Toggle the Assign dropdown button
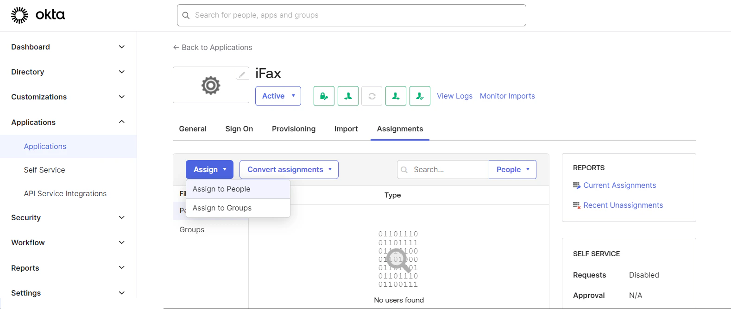731x309 pixels. [210, 169]
